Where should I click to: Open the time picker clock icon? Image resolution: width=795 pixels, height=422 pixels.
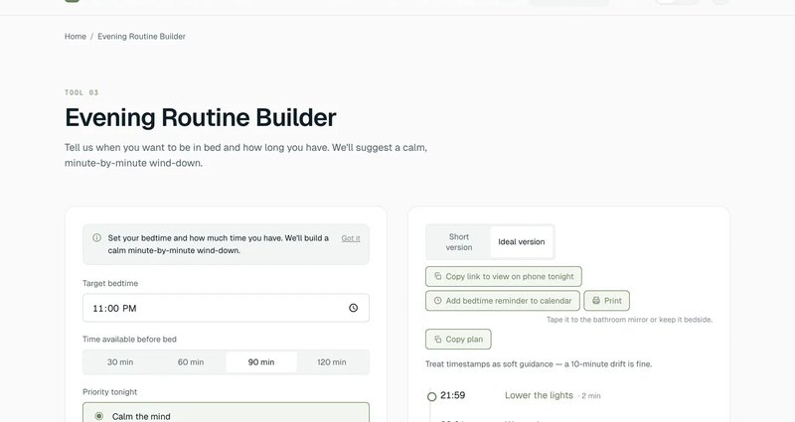(354, 308)
